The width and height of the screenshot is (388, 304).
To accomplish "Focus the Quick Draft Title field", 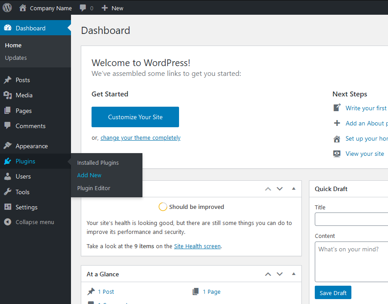I will pyautogui.click(x=351, y=219).
